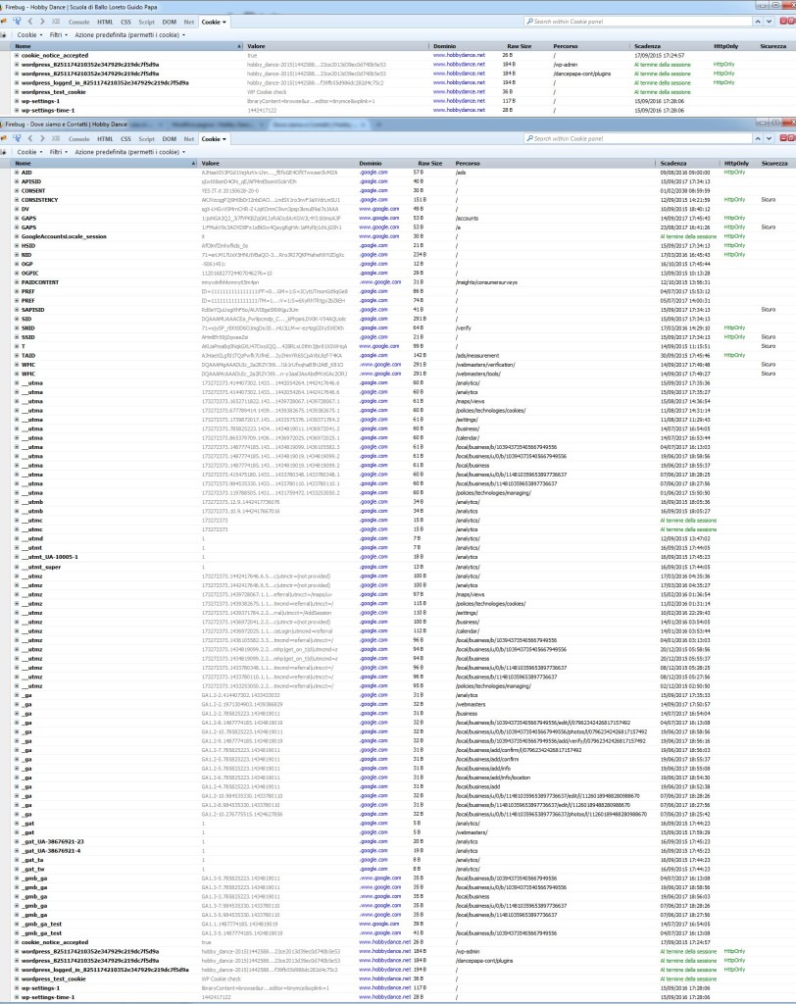Expand the wordpress_test_cookie row in the Scuola di Ballo window
Screen dimensions: 796x1004
click(x=17, y=92)
